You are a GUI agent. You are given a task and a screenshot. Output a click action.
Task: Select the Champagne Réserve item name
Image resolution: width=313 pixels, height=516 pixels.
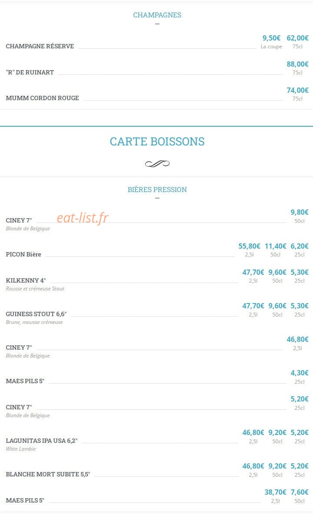tap(40, 46)
